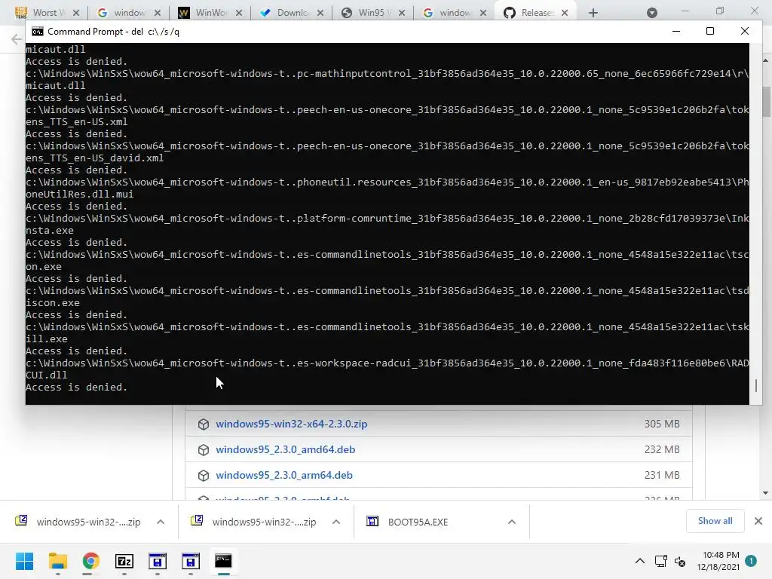Click the nsta.exe output line
The image size is (772, 579).
[49, 231]
